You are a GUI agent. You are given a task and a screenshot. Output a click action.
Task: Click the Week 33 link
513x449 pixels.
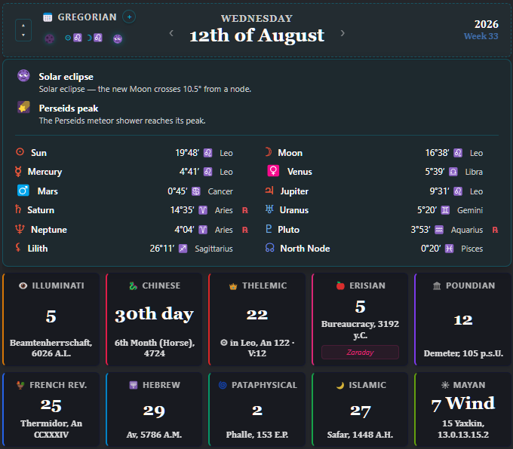(x=481, y=36)
